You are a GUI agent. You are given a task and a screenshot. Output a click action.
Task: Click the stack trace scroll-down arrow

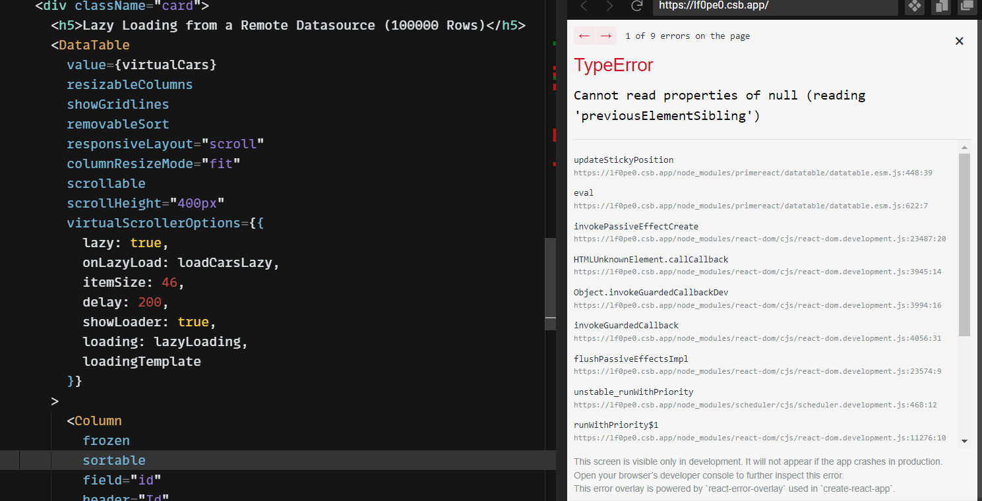coord(965,441)
